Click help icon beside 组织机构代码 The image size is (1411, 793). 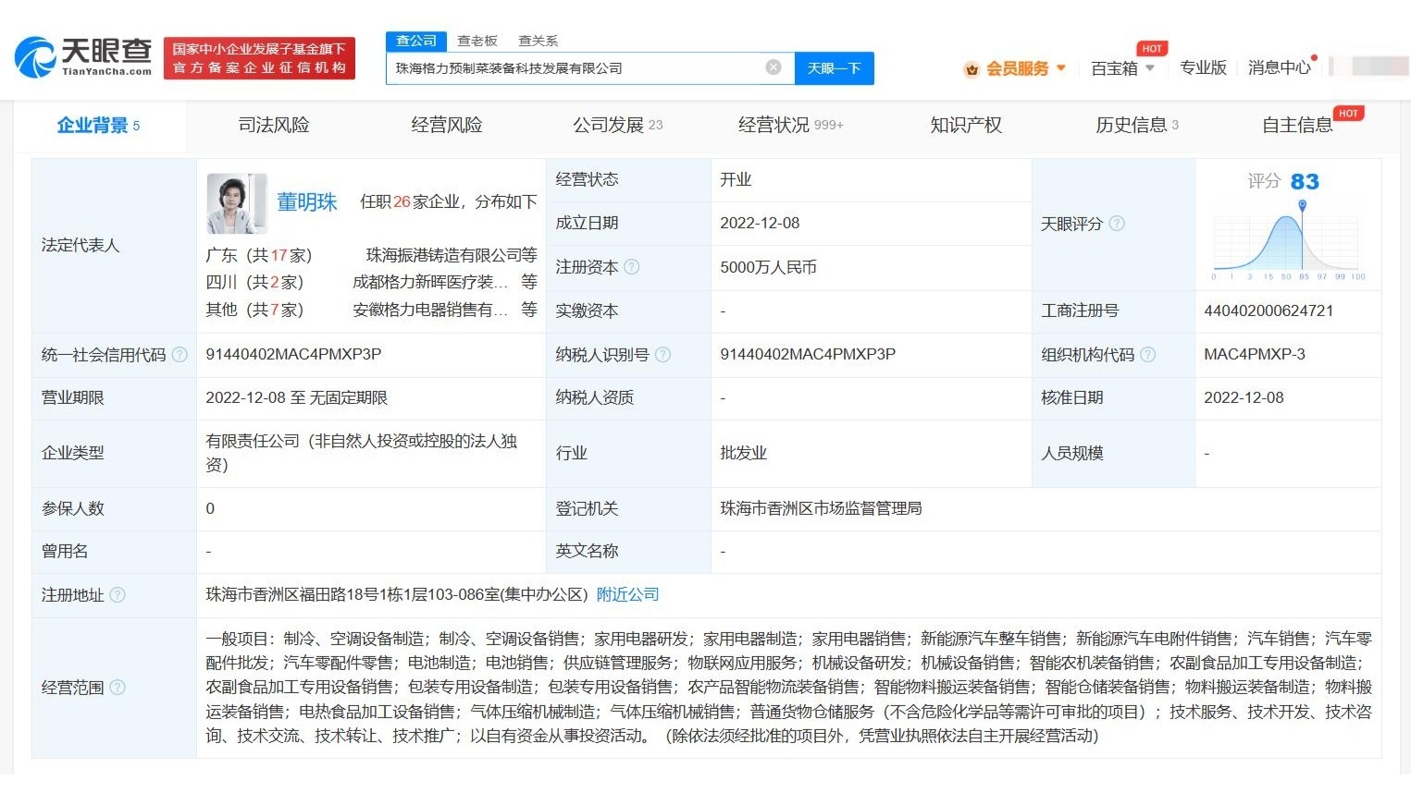coord(1148,355)
